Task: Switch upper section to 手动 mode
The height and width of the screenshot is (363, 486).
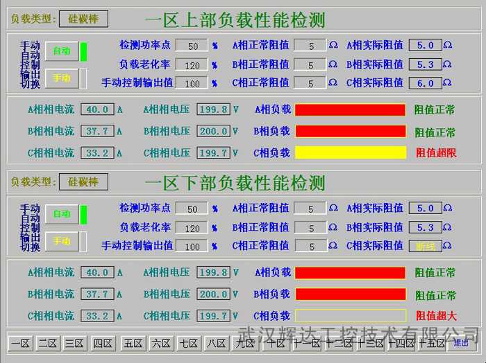Action: [62, 78]
